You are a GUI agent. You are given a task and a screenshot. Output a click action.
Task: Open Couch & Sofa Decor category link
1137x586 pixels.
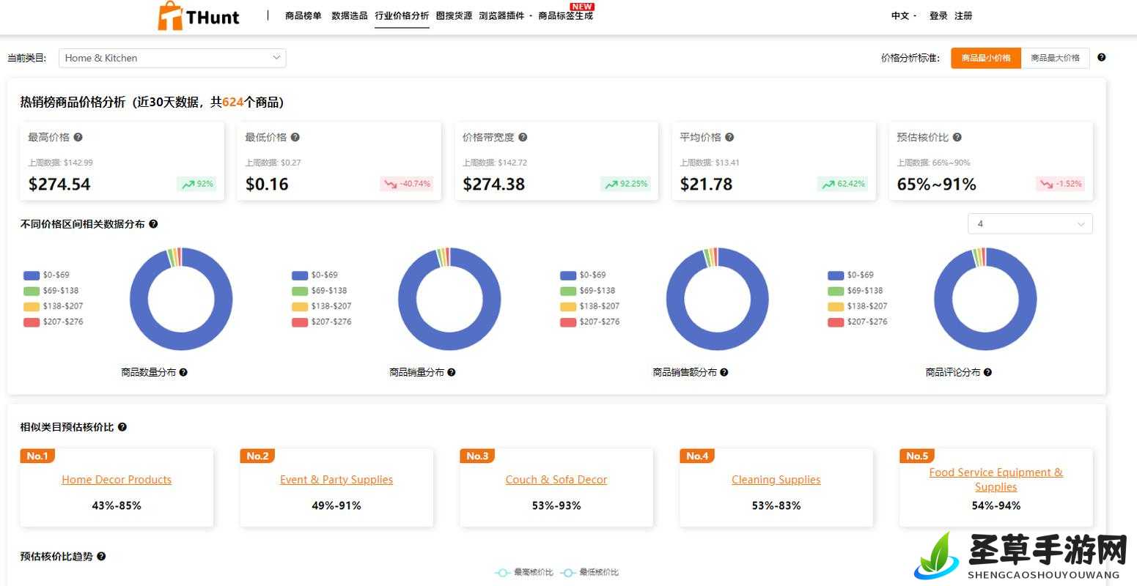(556, 480)
